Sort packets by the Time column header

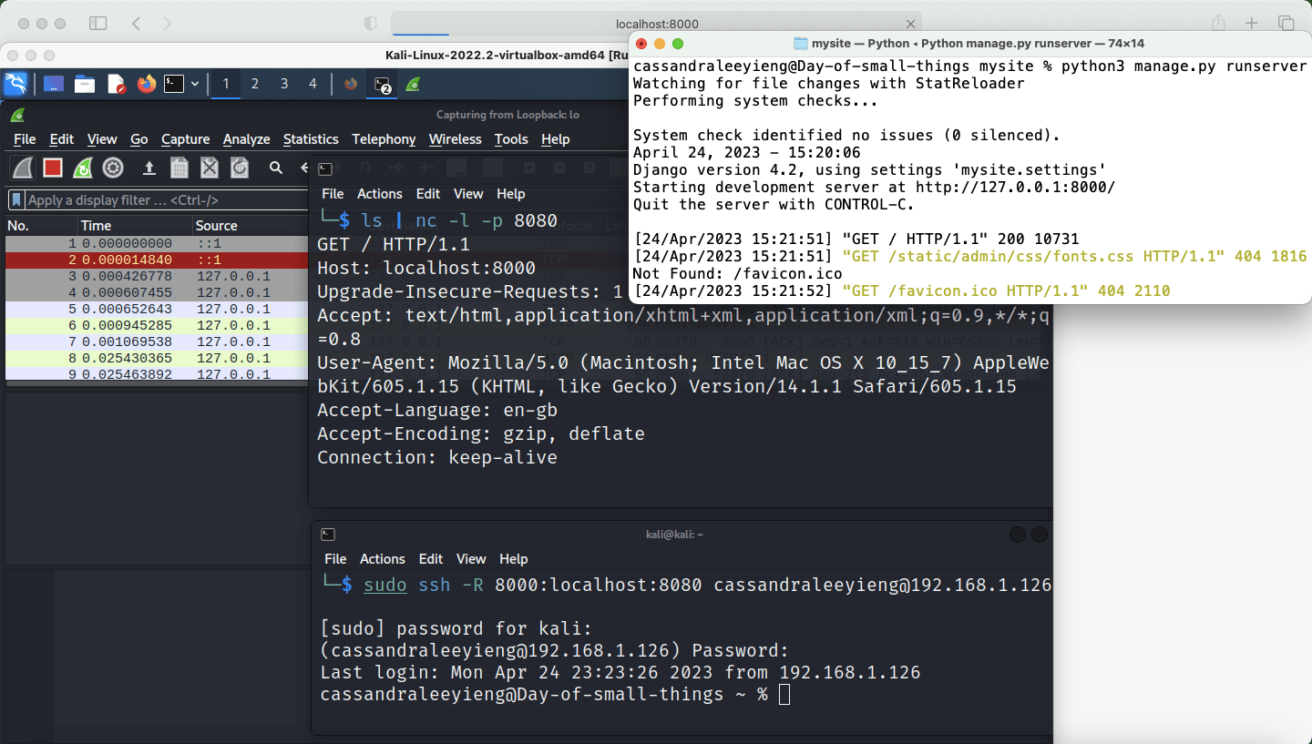pos(135,226)
